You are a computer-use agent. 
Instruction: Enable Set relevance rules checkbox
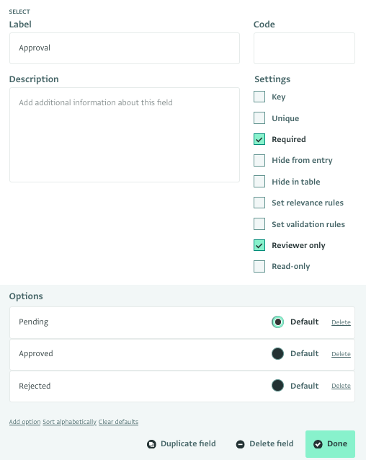tap(259, 203)
